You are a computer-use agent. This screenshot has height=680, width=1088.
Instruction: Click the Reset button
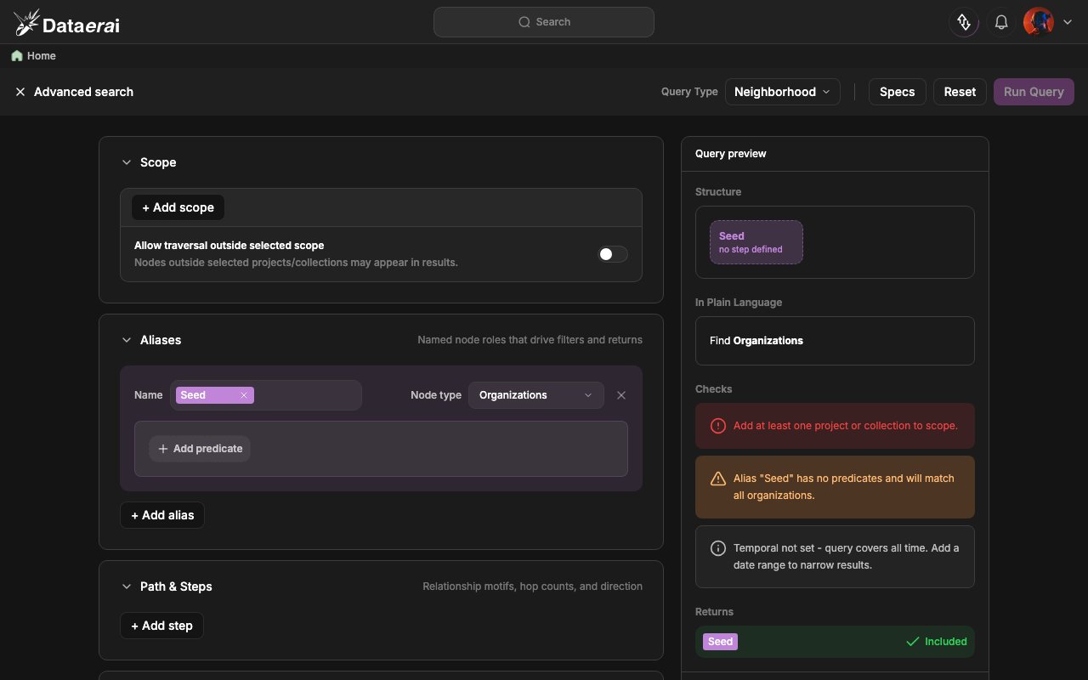[x=960, y=92]
